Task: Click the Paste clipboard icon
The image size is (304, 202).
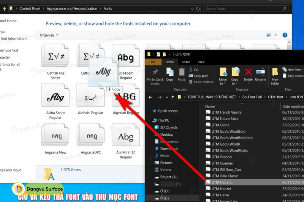Action: click(x=182, y=72)
